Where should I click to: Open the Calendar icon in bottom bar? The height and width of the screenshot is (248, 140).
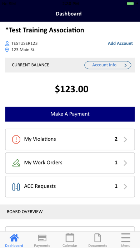pyautogui.click(x=70, y=238)
